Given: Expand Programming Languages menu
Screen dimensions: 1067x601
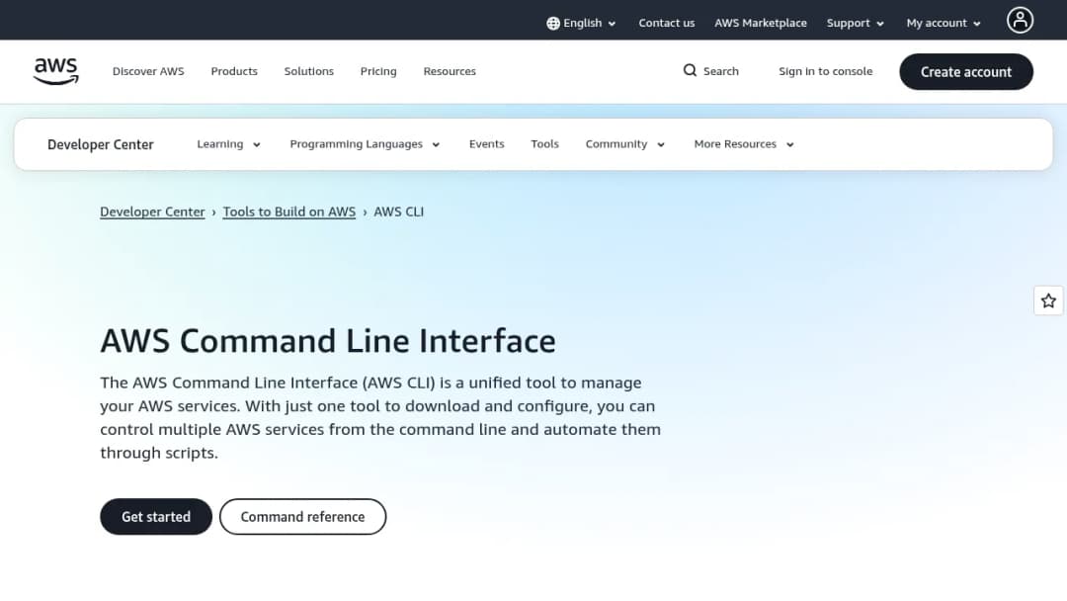Looking at the screenshot, I should (x=365, y=144).
